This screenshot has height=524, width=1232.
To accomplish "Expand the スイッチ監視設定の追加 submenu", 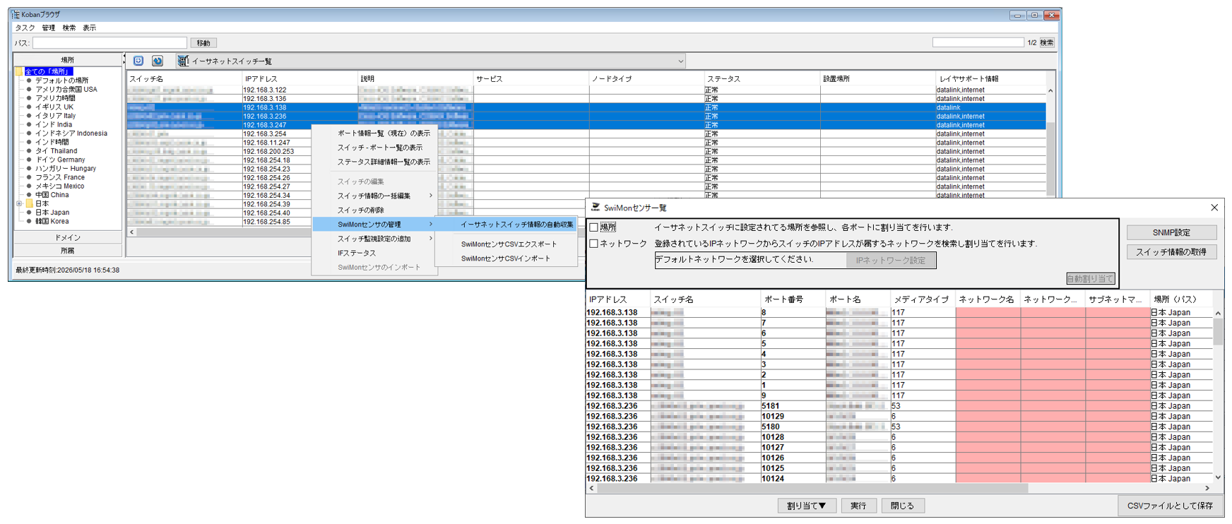I will 374,239.
